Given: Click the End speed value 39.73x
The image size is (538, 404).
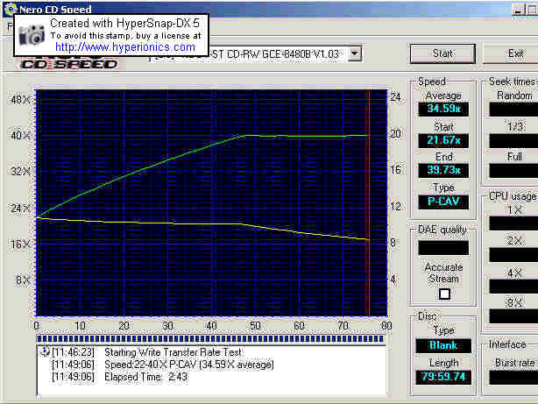Looking at the screenshot, I should 443,170.
